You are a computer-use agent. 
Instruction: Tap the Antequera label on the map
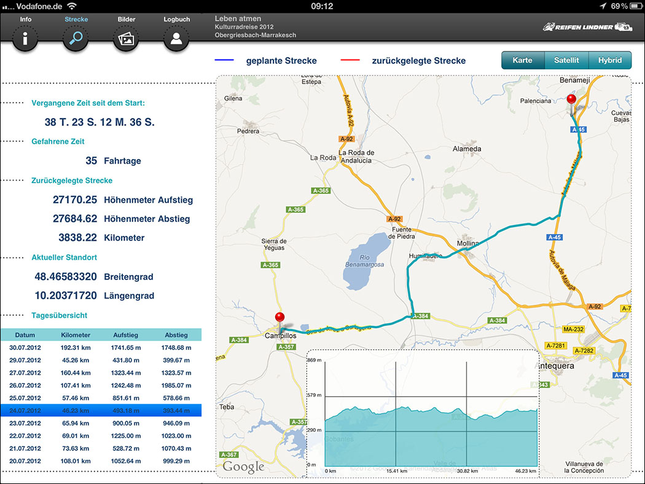click(556, 365)
